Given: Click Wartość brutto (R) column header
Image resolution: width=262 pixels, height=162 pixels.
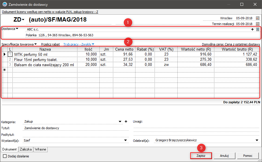Looking at the screenshot, I should [x=237, y=49].
